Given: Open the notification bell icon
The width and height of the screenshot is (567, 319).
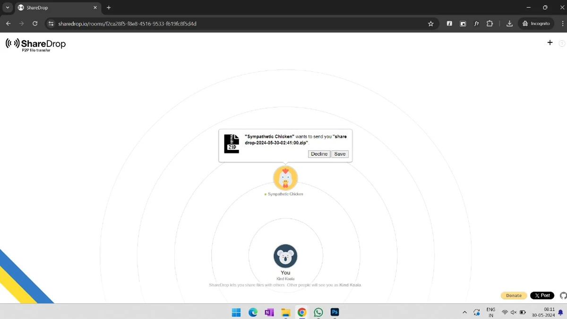Looking at the screenshot, I should 561,312.
